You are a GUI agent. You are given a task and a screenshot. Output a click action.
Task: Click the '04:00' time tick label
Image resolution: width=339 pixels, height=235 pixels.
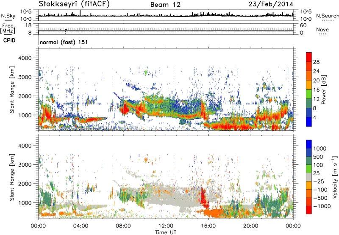point(81,226)
